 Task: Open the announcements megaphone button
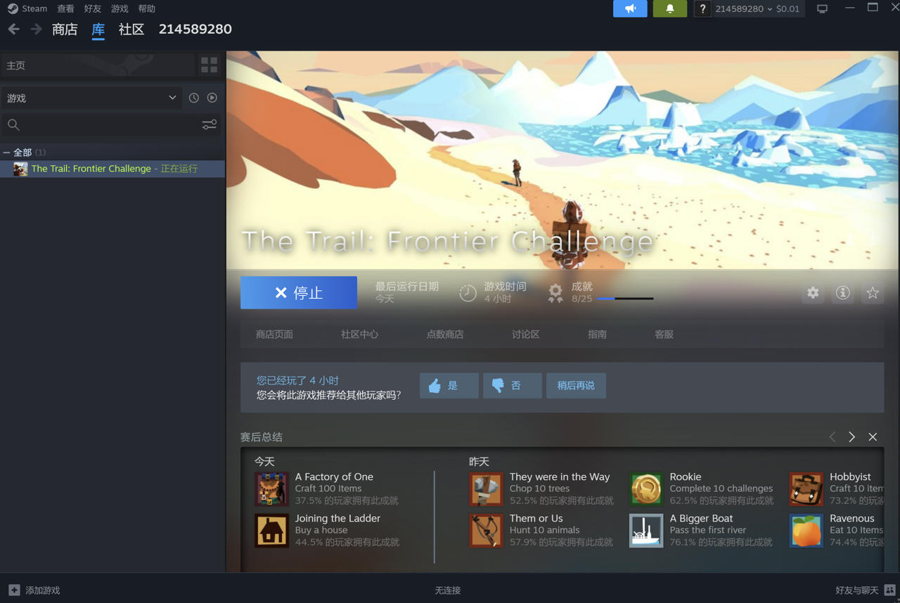(630, 8)
